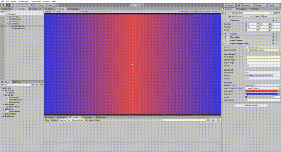Select the Move tool in the toolbar
The width and height of the screenshot is (281, 152).
pos(8,5)
